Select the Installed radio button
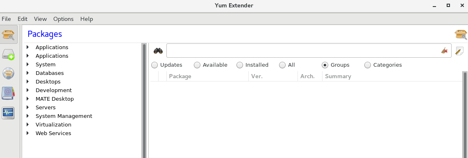This screenshot has width=468, height=158. 252,65
